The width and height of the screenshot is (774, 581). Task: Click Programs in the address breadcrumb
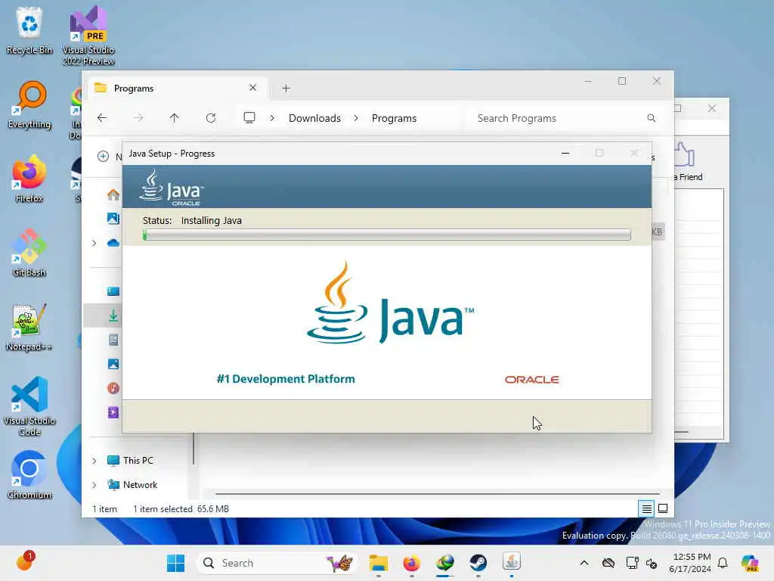coord(394,118)
